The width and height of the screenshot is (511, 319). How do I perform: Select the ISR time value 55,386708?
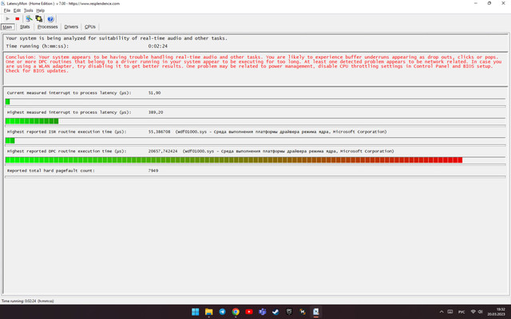[x=160, y=132]
